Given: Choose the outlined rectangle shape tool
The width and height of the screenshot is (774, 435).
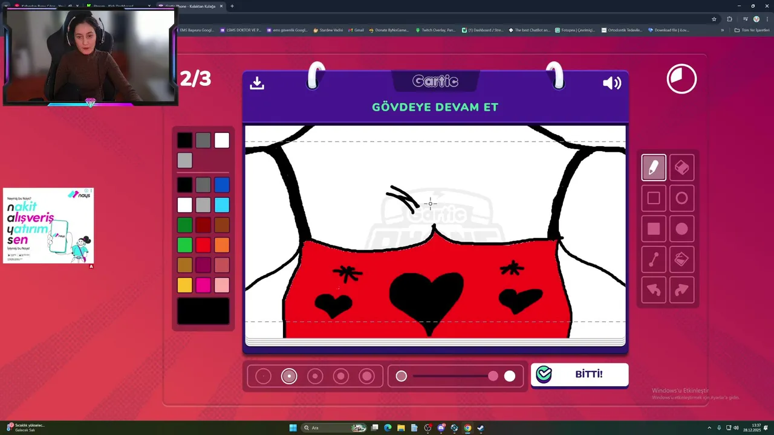Looking at the screenshot, I should (654, 198).
